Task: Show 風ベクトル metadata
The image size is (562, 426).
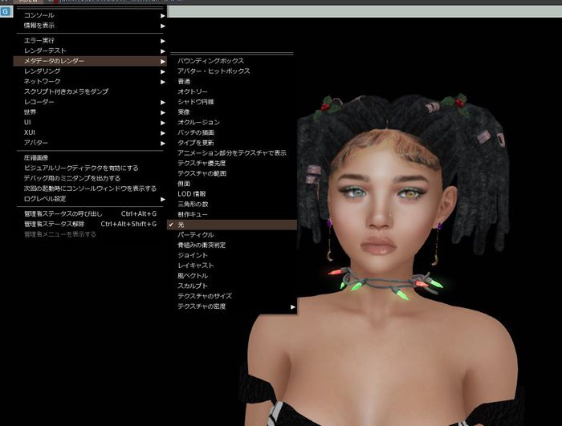Action: 232,275
